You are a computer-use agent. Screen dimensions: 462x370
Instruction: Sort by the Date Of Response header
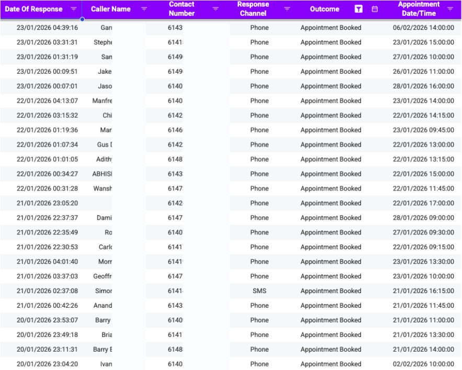tap(33, 9)
